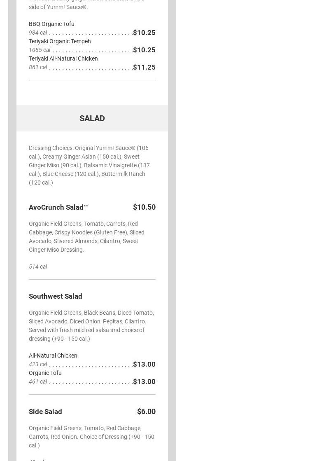Select the BBQ Organic Tofu option
Viewport: 317px width, 461px height.
click(x=51, y=24)
